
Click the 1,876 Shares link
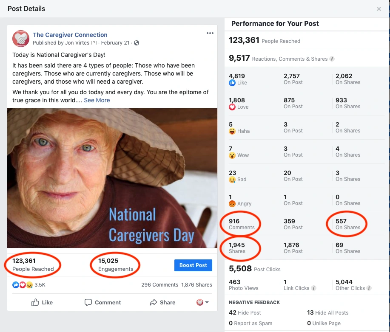click(x=196, y=285)
